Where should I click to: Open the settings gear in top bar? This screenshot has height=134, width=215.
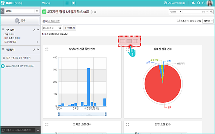pos(199,3)
